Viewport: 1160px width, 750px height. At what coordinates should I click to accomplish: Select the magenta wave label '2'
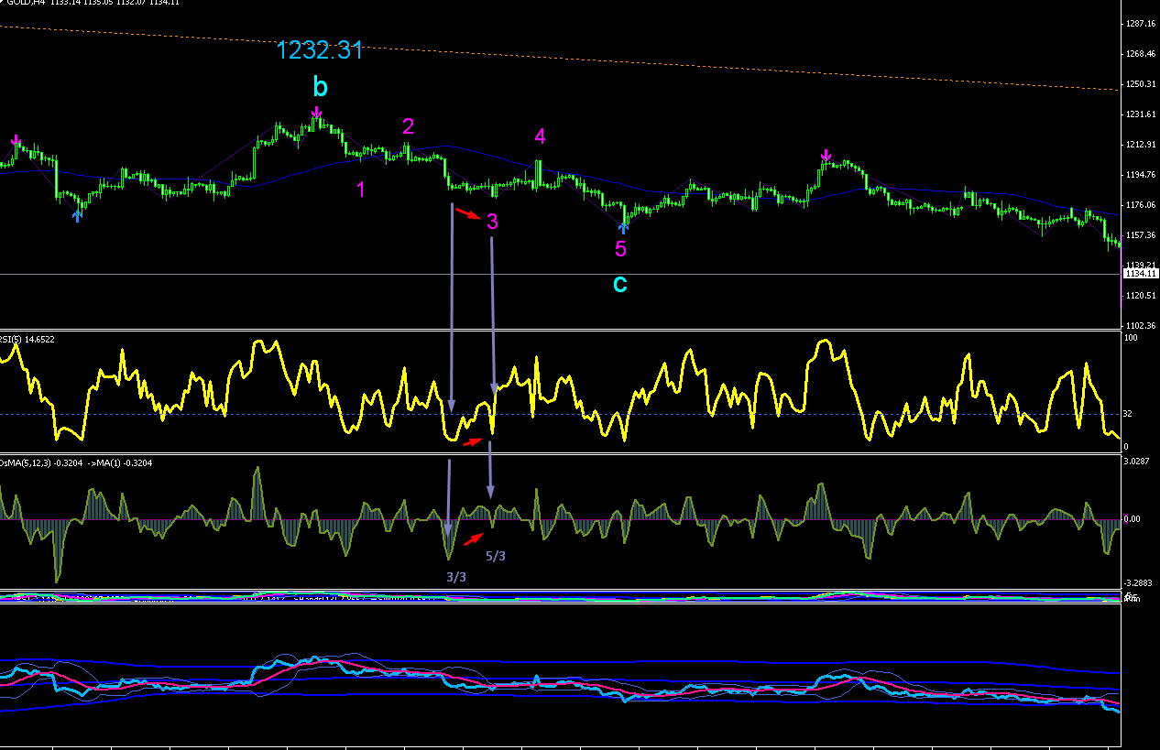click(x=409, y=126)
